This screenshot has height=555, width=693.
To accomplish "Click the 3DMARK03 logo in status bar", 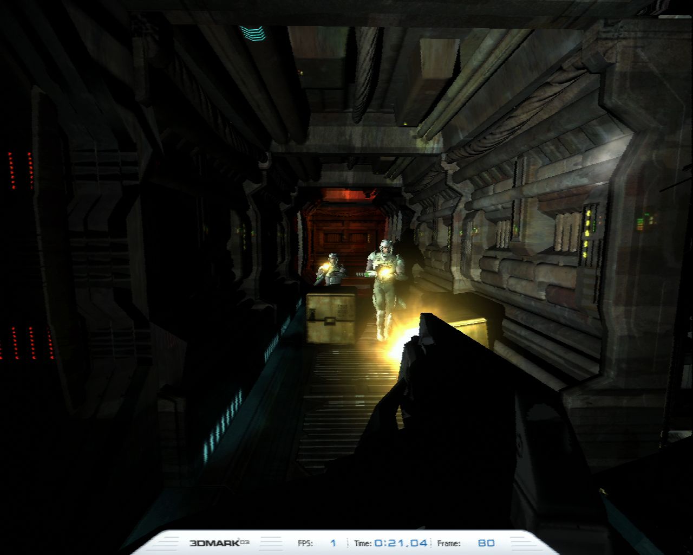I will 219,543.
